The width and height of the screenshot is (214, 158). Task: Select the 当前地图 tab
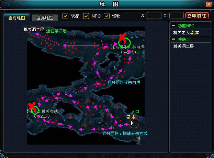point(16,18)
